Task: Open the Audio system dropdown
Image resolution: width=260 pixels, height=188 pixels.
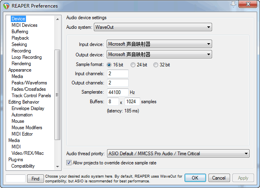Action: 153,27
